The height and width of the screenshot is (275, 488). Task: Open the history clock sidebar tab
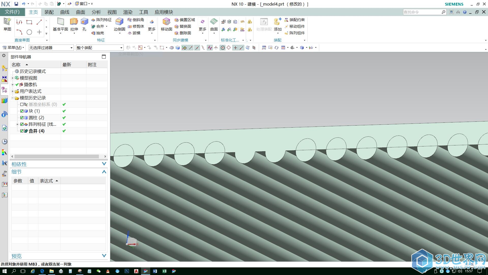pyautogui.click(x=4, y=142)
